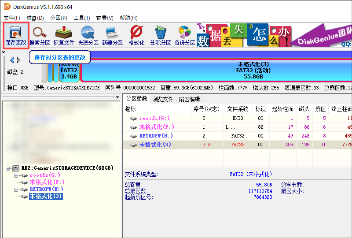The width and height of the screenshot is (352, 238).
Task: Click the 7864320 start sector value
Action: (263, 197)
